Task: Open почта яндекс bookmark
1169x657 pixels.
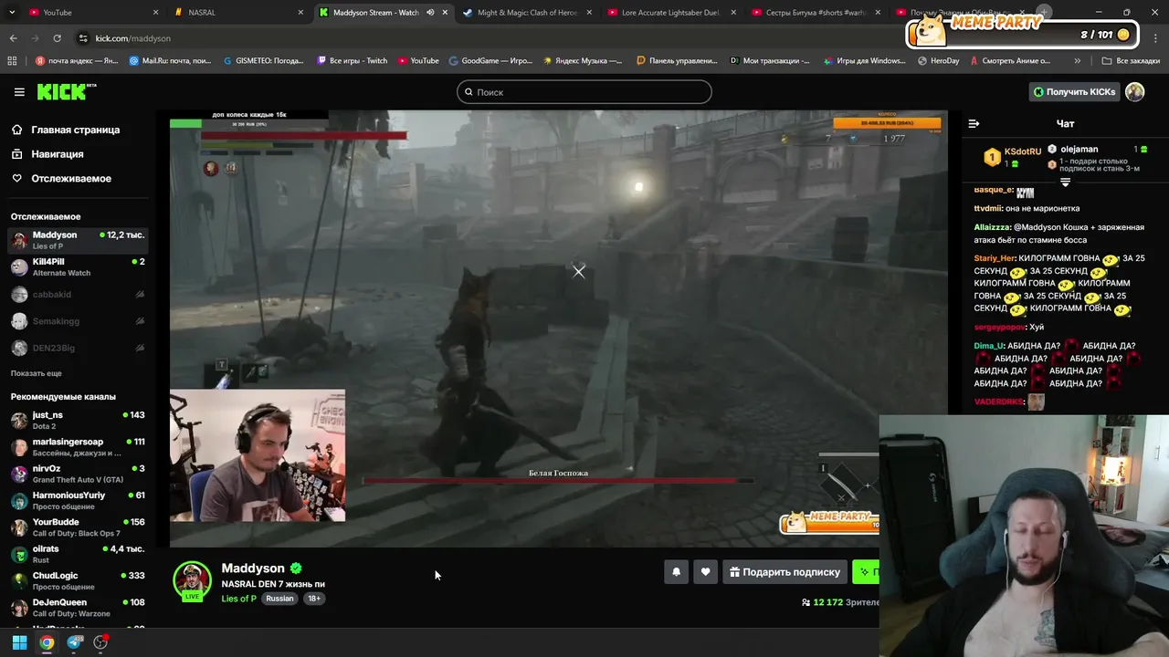Action: 77,61
